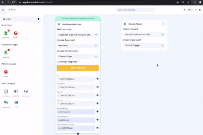Screen dimensions: 203x135
Task: Open the browser password key icon
Action: point(178,2)
